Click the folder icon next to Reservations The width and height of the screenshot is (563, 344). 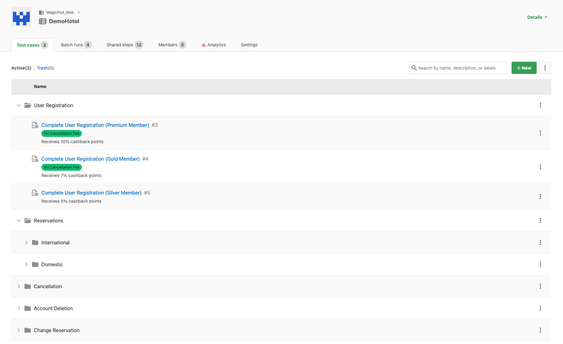28,221
